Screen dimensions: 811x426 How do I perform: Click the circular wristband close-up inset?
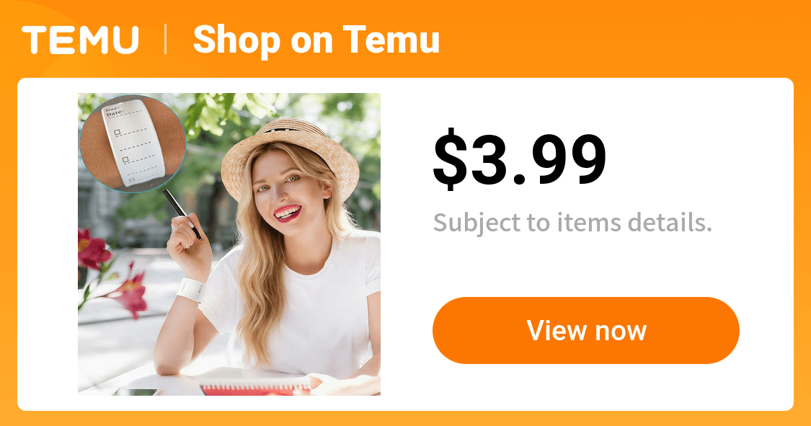(133, 143)
